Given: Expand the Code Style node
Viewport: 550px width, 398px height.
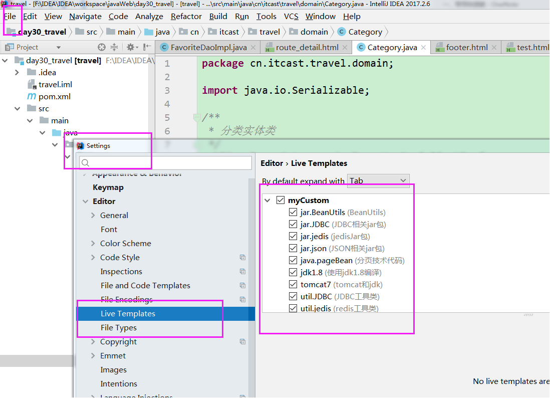Looking at the screenshot, I should click(93, 257).
